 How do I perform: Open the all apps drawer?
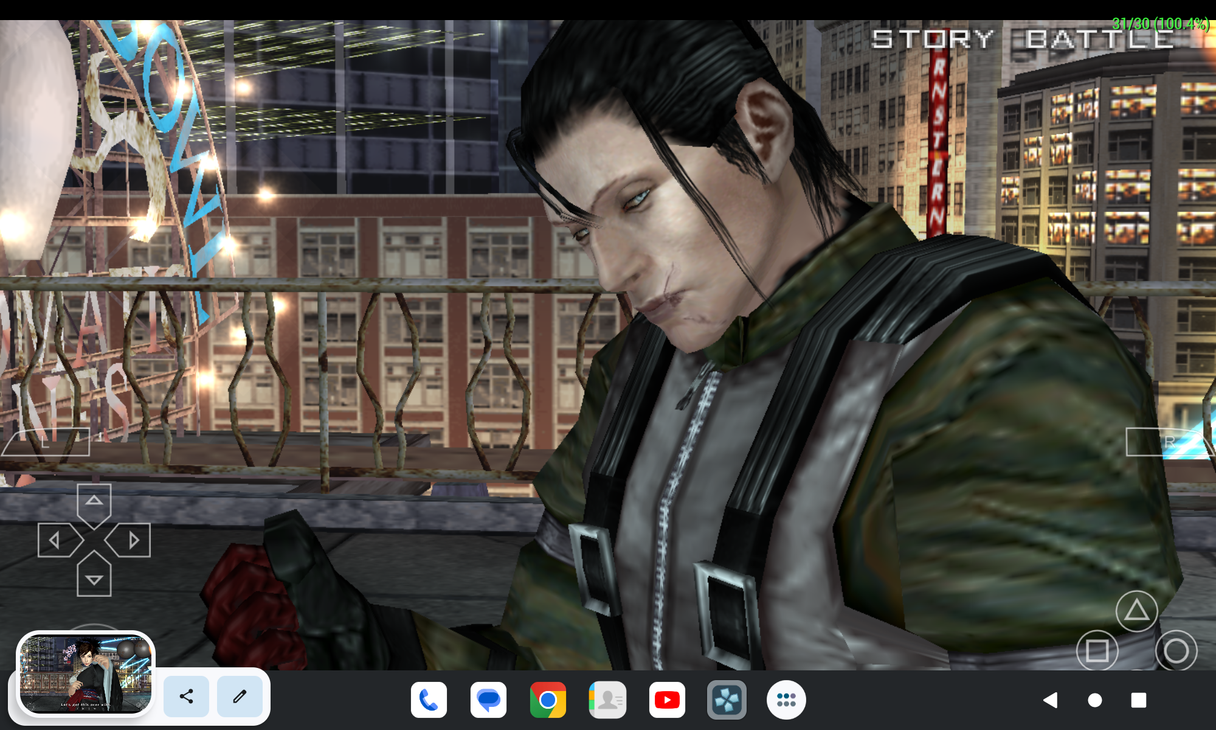(x=786, y=700)
